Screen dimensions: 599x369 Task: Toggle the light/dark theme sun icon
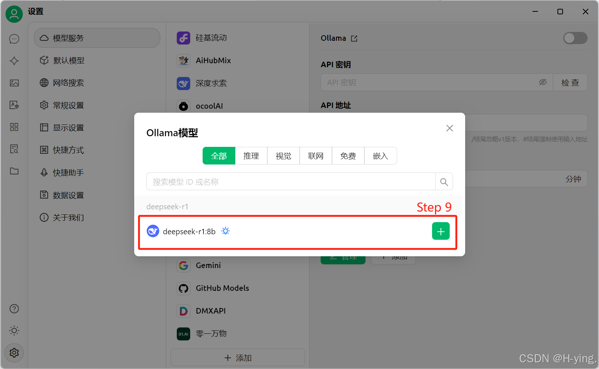(x=14, y=330)
